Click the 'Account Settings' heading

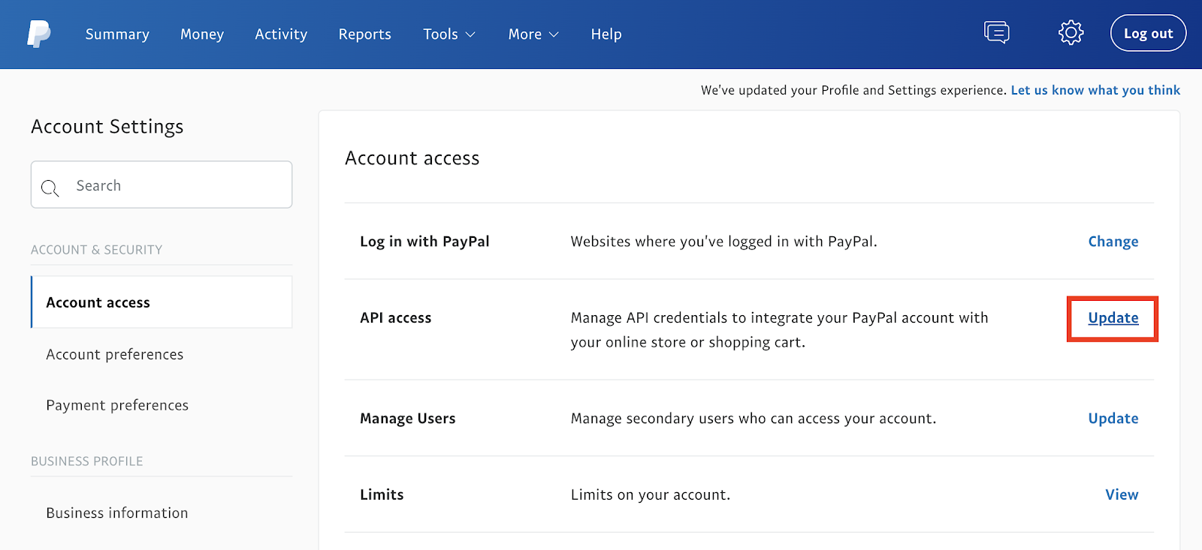point(107,127)
